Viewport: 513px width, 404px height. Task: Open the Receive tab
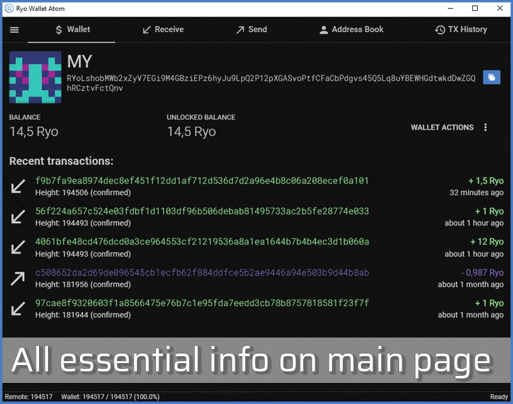pyautogui.click(x=163, y=30)
